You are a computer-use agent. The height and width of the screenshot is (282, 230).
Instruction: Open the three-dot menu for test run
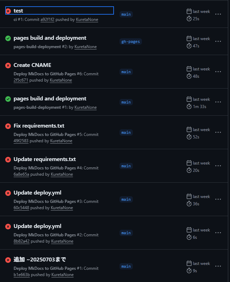218,14
